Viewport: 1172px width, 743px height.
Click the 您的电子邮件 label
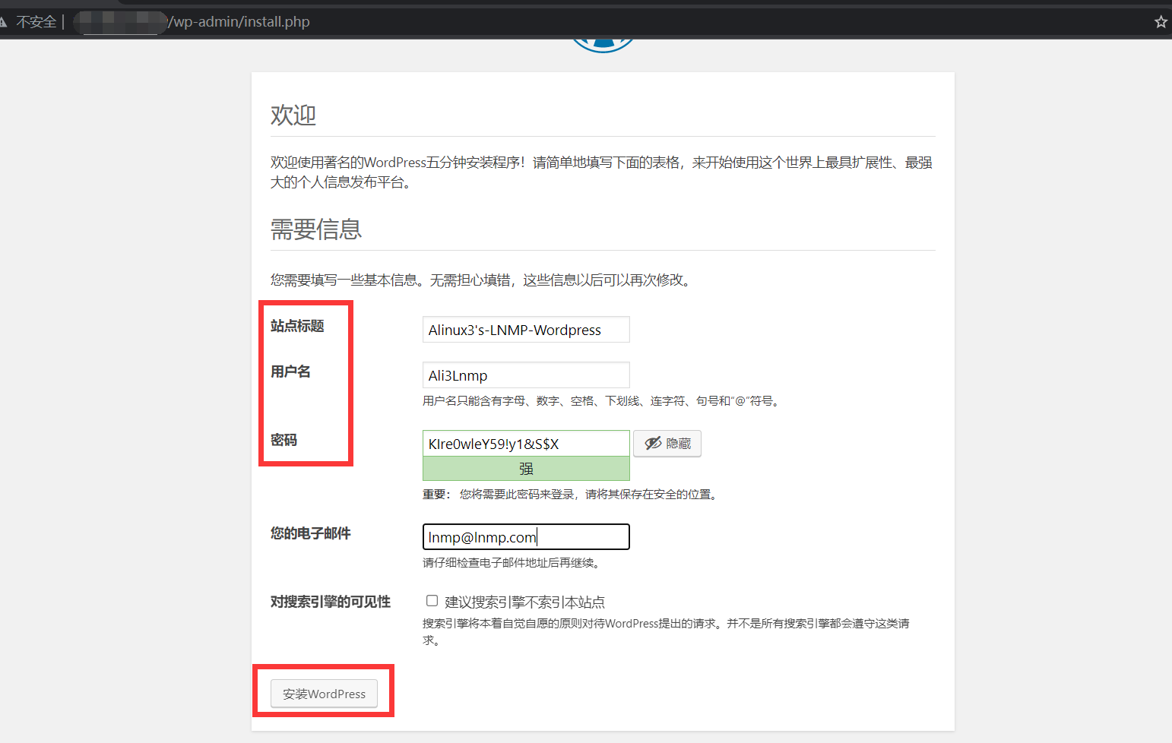[x=310, y=533]
